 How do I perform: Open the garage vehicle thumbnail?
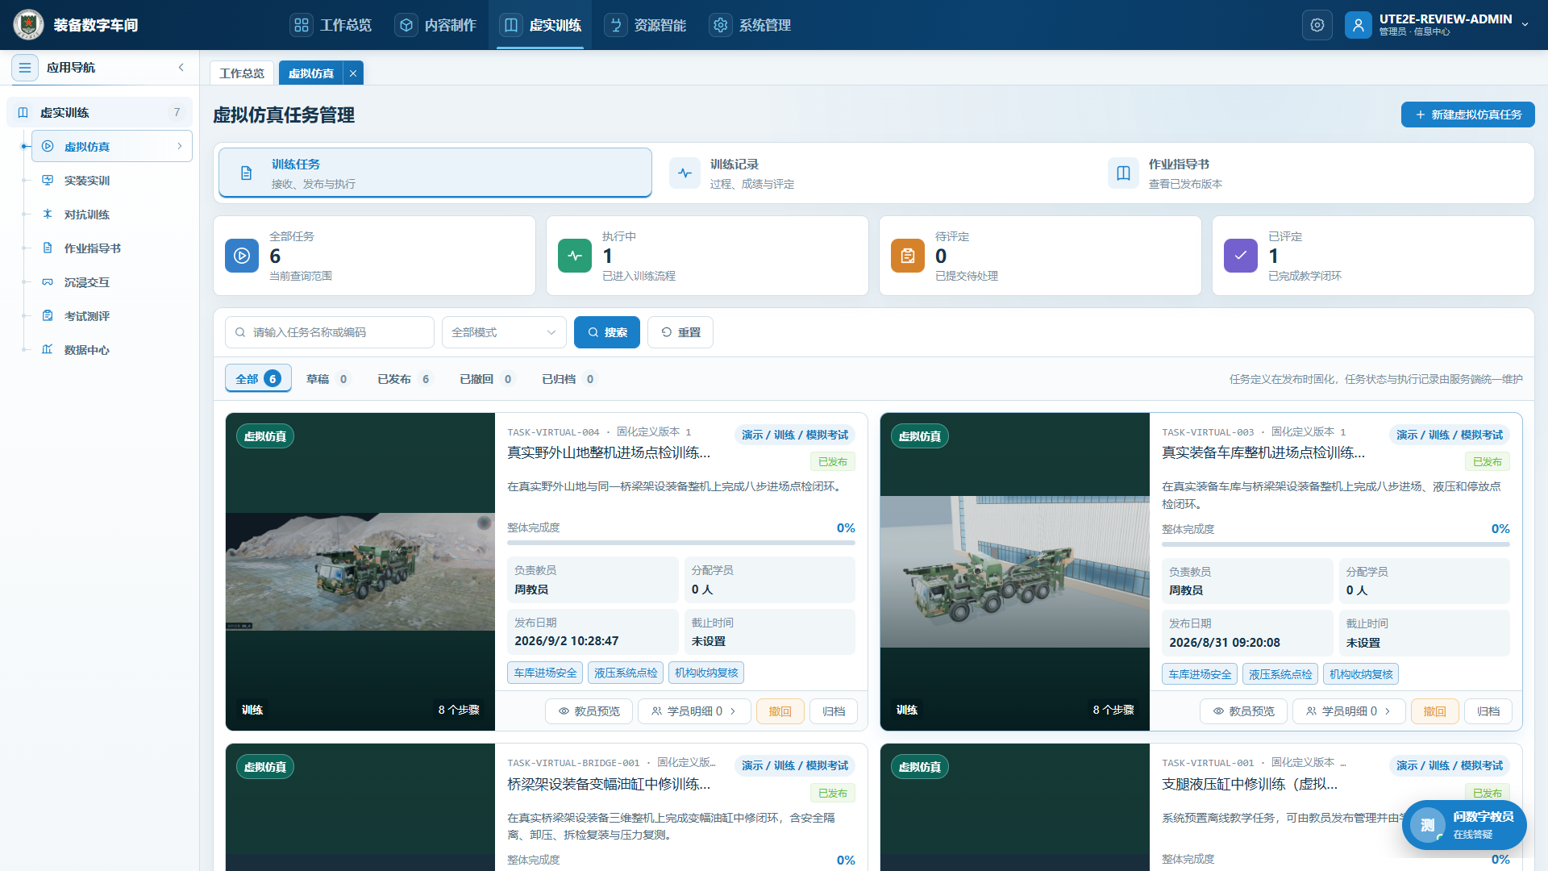click(x=1015, y=572)
